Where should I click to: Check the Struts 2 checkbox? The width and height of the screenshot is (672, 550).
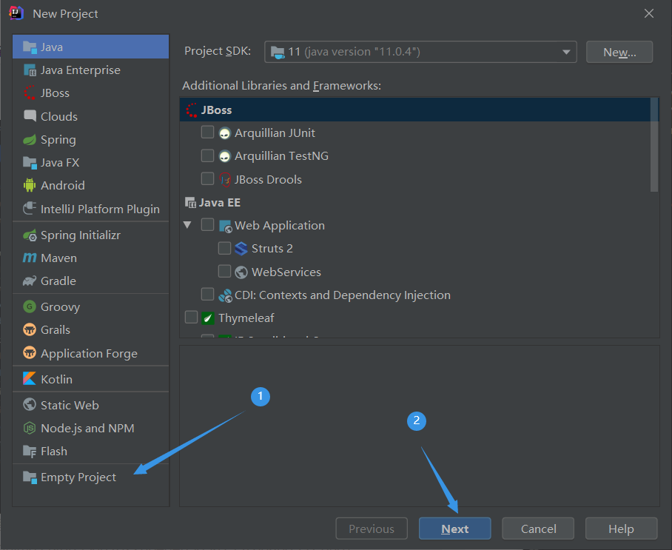click(224, 248)
